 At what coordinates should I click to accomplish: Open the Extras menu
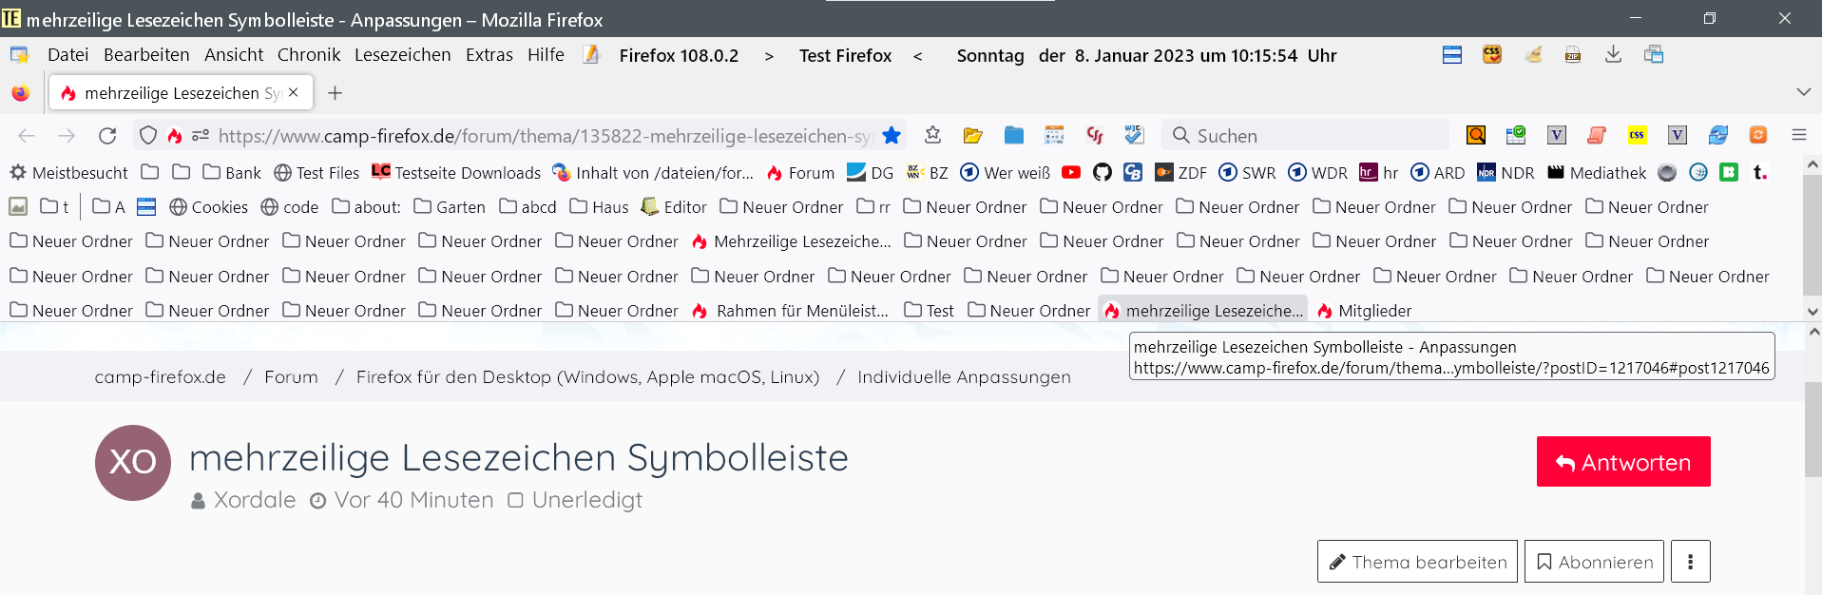pyautogui.click(x=489, y=55)
